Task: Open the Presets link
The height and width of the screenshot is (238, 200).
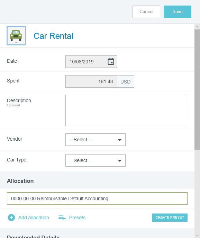Action: [77, 218]
